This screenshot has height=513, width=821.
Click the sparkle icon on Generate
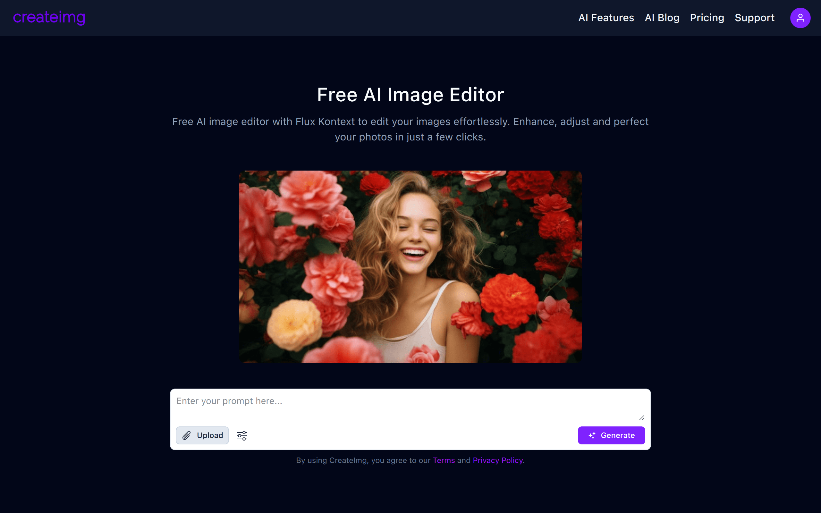coord(592,435)
